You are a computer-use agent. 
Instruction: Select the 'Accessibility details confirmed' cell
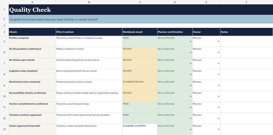pyautogui.click(x=32, y=96)
